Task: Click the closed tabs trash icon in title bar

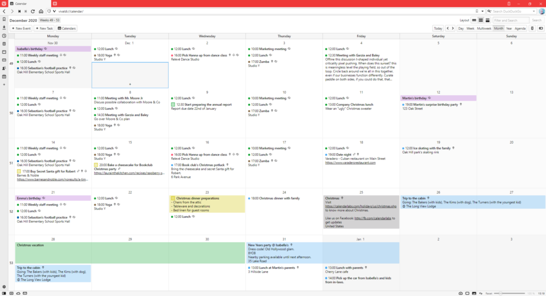Action: coord(509,4)
